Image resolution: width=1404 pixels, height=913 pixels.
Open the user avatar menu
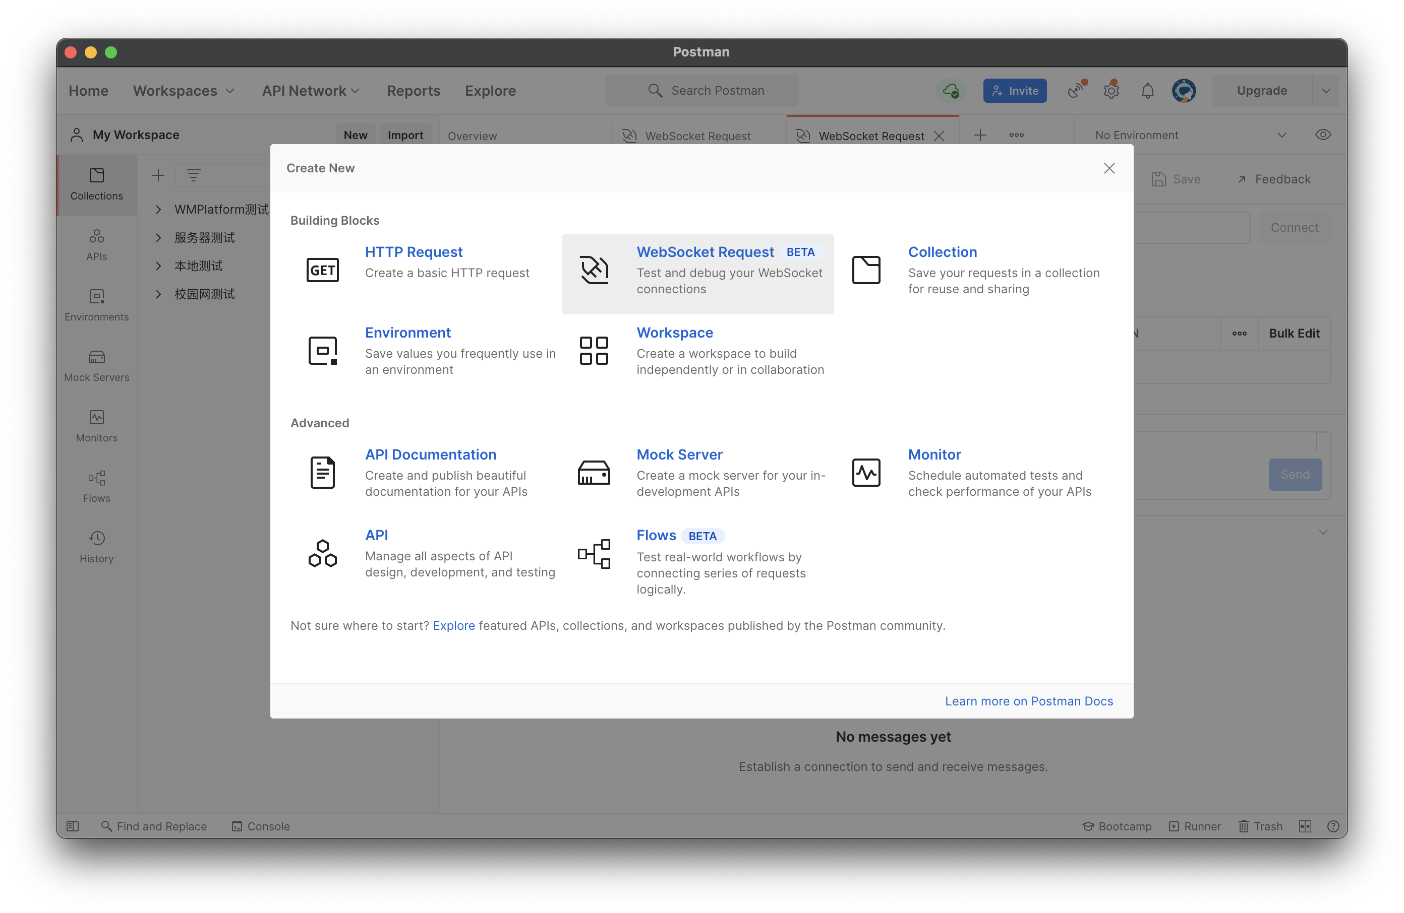(1184, 91)
